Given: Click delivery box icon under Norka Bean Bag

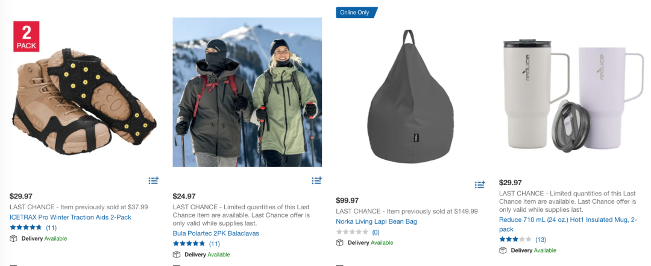Looking at the screenshot, I should (339, 242).
